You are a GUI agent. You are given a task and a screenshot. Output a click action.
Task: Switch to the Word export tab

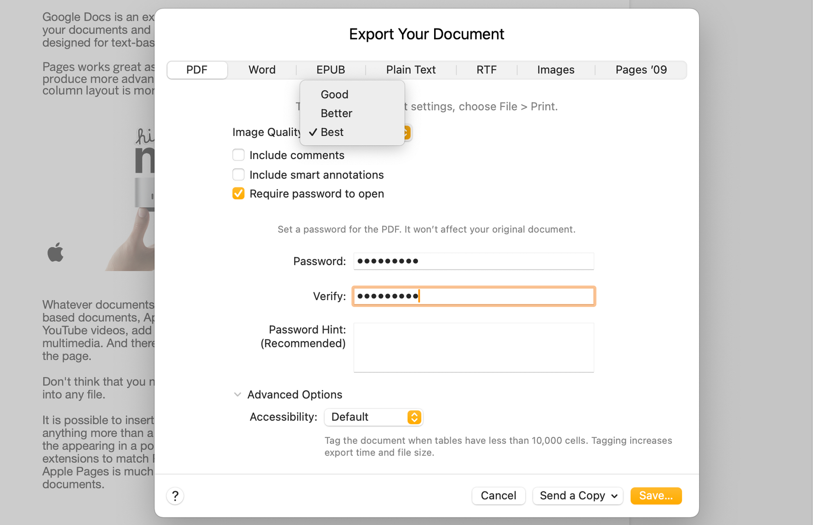[262, 70]
